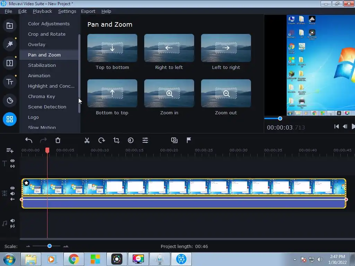The width and height of the screenshot is (355, 266).
Task: Zoom out timeline using small mountains icon
Action: click(x=28, y=246)
